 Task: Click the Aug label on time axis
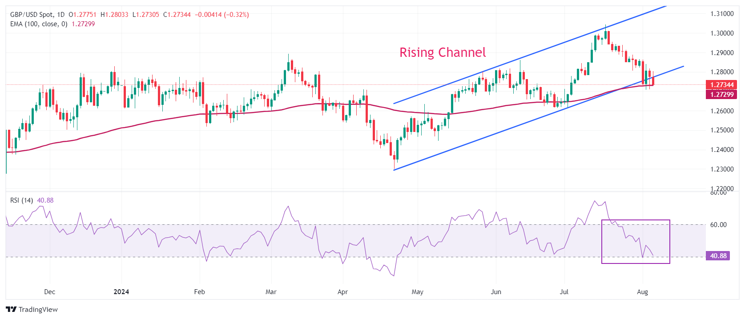pyautogui.click(x=642, y=292)
